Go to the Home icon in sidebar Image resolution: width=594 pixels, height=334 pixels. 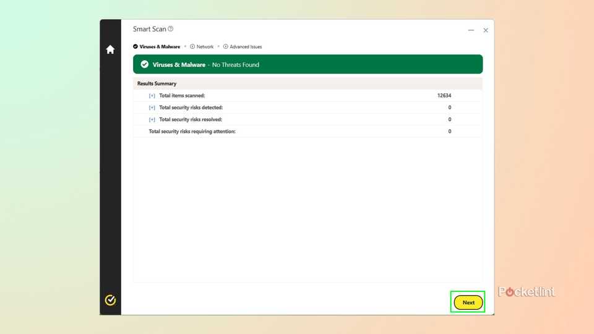point(110,49)
